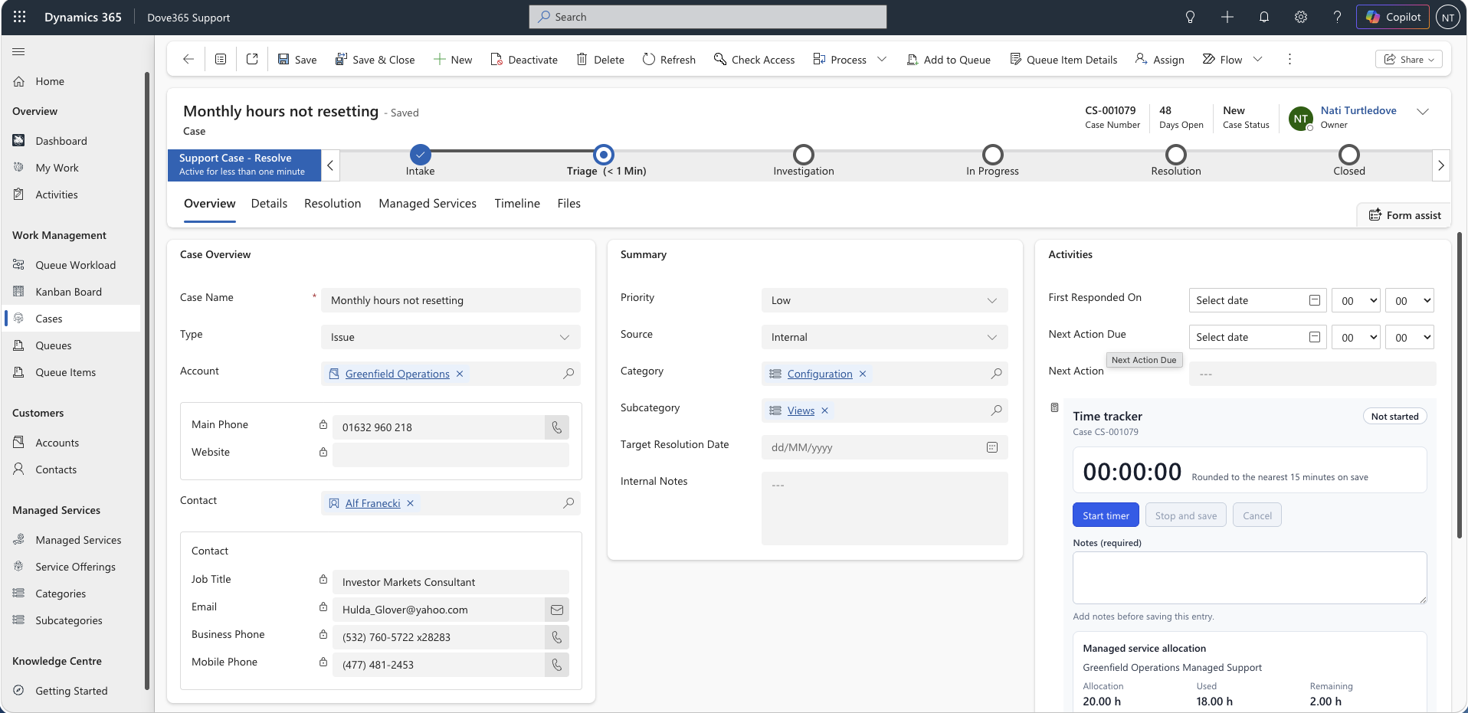The image size is (1468, 713).
Task: Collapse the site map hamburger menu
Action: pos(18,51)
